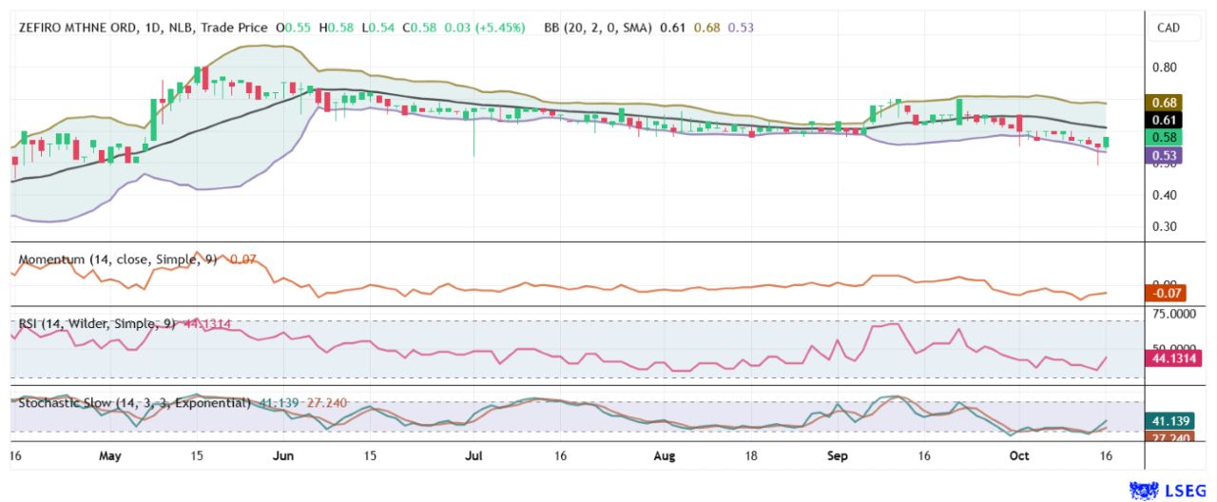The image size is (1217, 502).
Task: Click the green 0.58 last price tag
Action: pyautogui.click(x=1165, y=138)
